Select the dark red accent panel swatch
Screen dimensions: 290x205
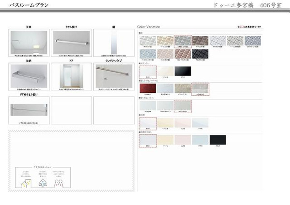click(x=147, y=88)
